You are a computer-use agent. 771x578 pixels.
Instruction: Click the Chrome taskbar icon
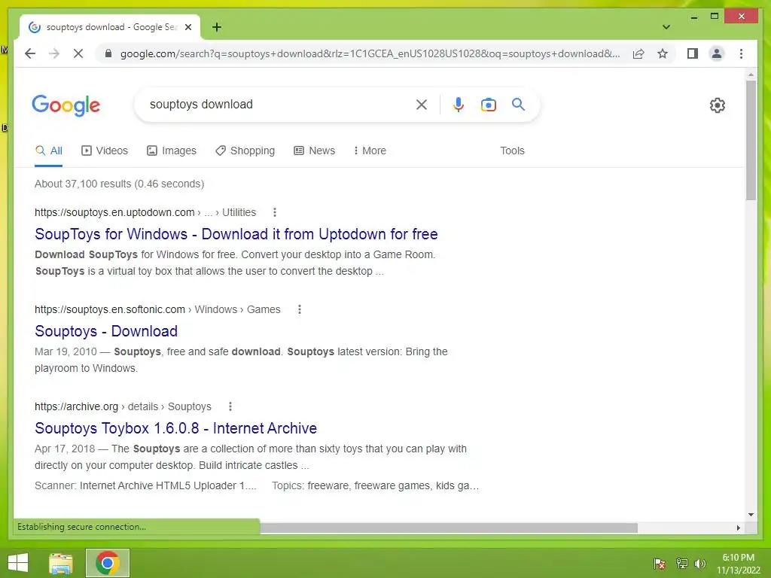(x=108, y=563)
